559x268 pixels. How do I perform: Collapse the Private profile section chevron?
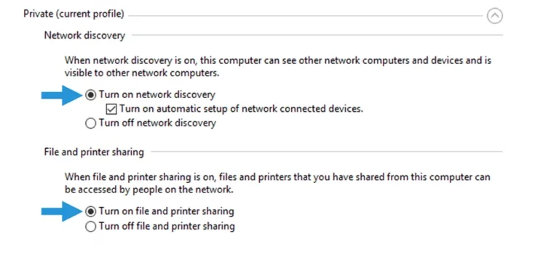point(495,16)
